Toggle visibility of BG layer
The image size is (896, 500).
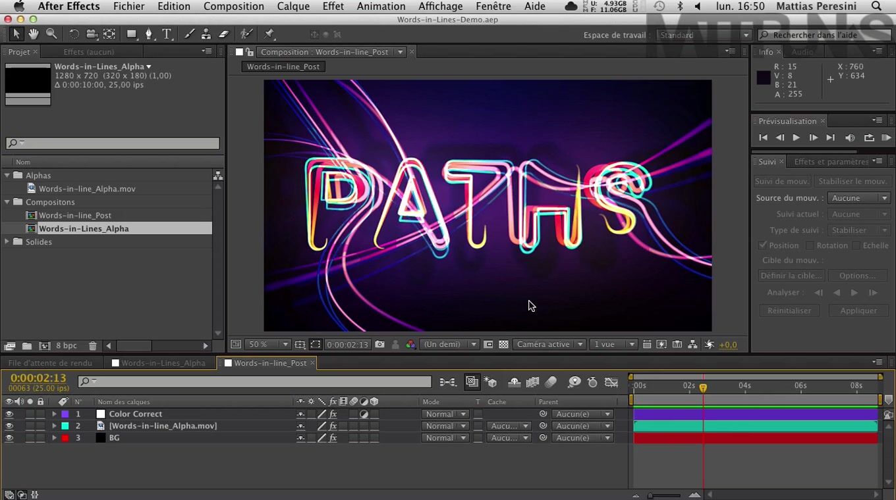coord(9,438)
